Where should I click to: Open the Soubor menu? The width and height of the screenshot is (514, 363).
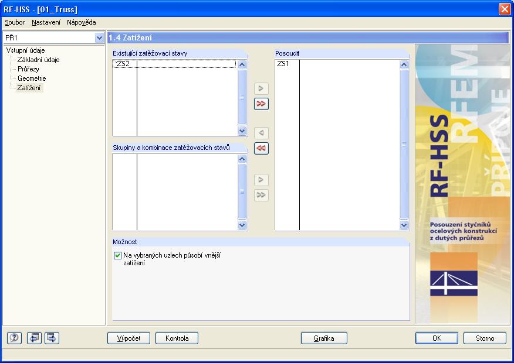[15, 23]
